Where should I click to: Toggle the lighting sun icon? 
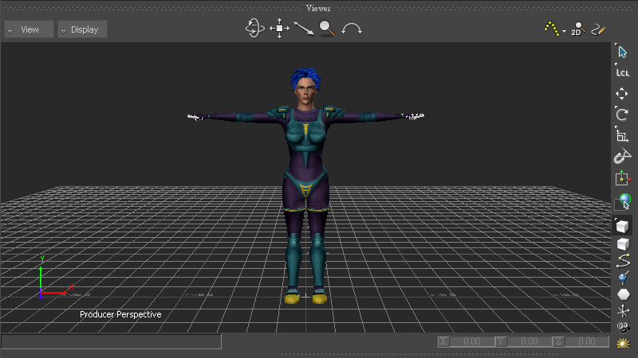623,344
